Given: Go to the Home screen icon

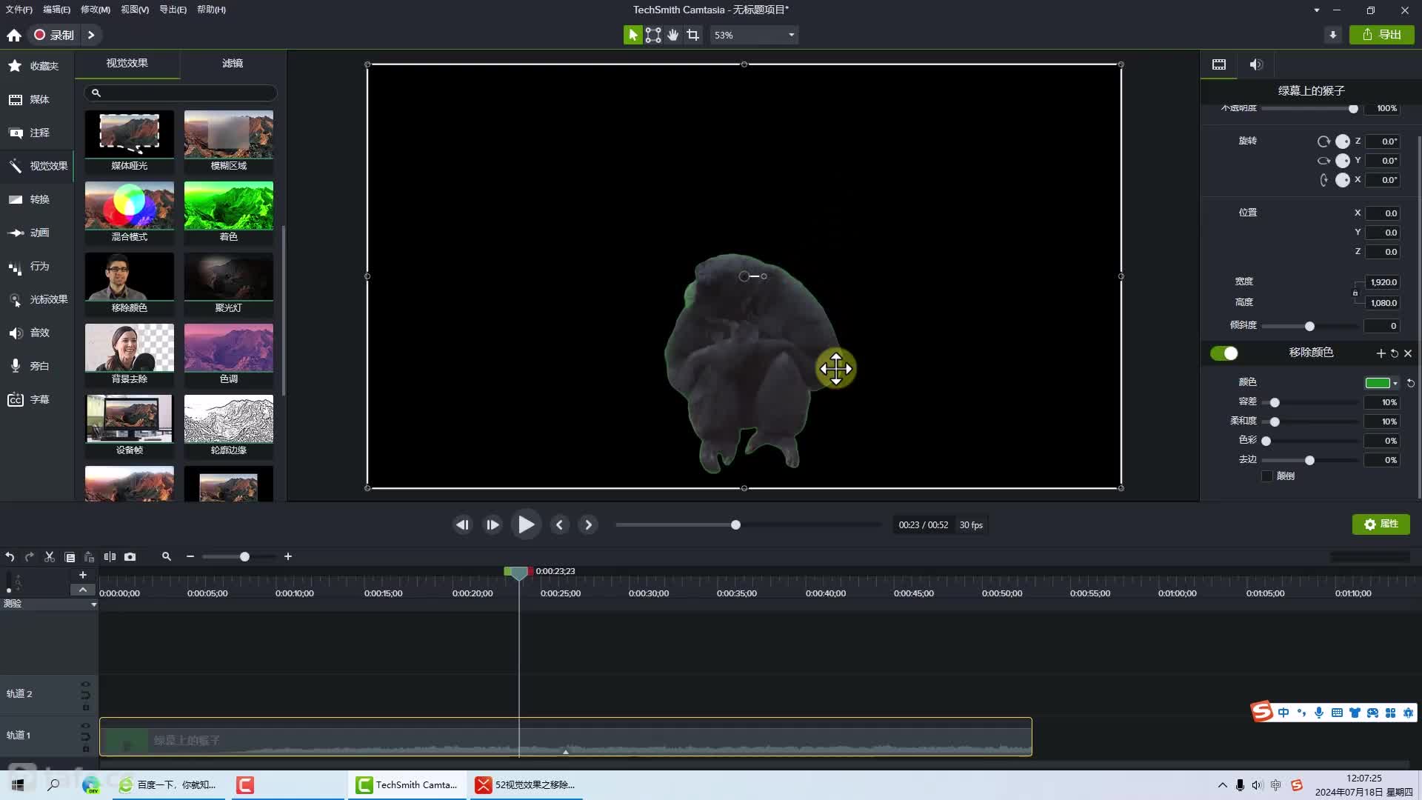Looking at the screenshot, I should [x=14, y=35].
